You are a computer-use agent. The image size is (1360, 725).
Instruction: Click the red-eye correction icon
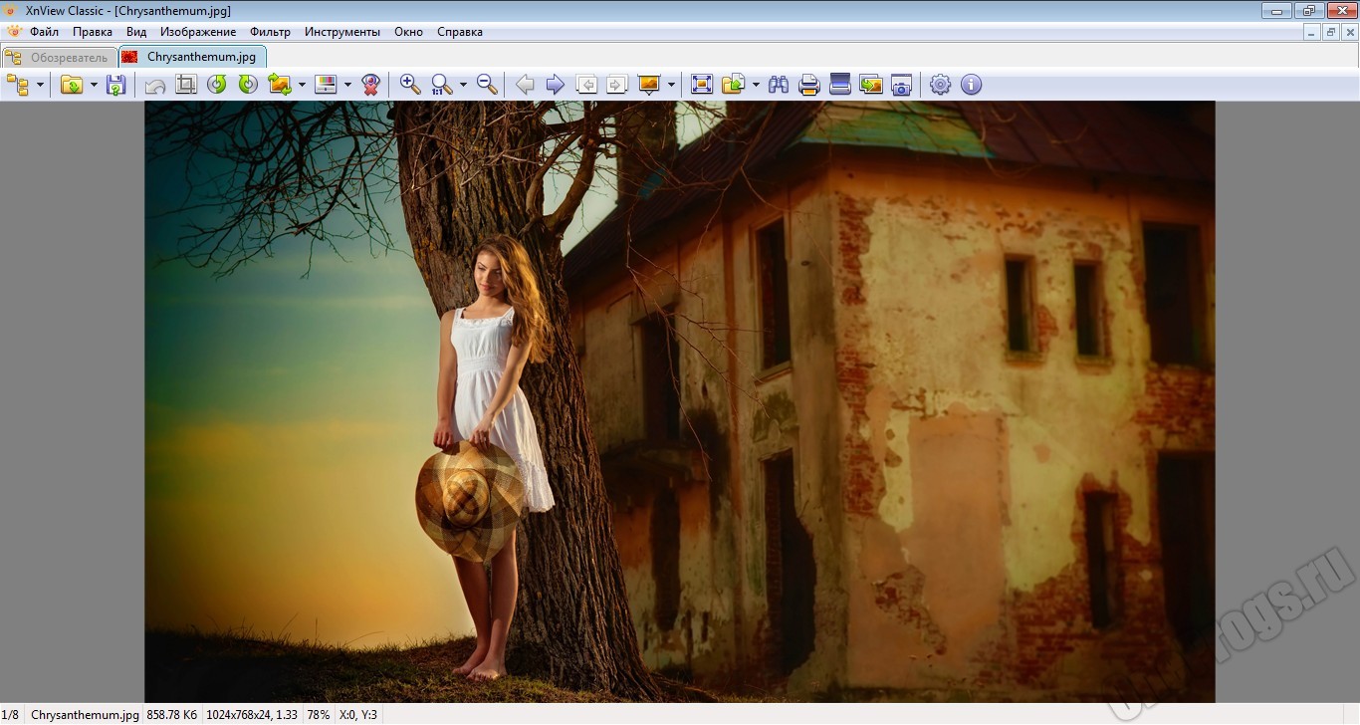(371, 85)
